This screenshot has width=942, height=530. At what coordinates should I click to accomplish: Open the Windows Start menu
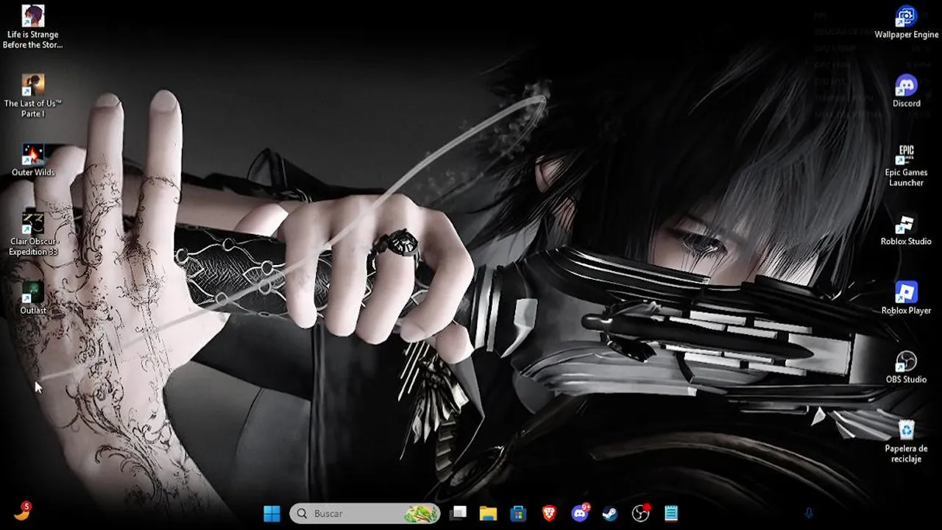pos(272,513)
